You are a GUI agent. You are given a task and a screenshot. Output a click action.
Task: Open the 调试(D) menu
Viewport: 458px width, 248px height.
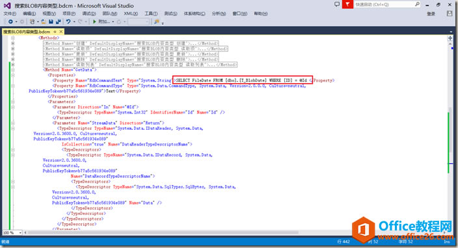click(x=88, y=14)
